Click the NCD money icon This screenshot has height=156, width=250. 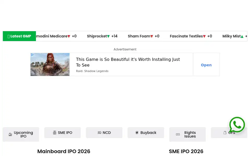99,132
